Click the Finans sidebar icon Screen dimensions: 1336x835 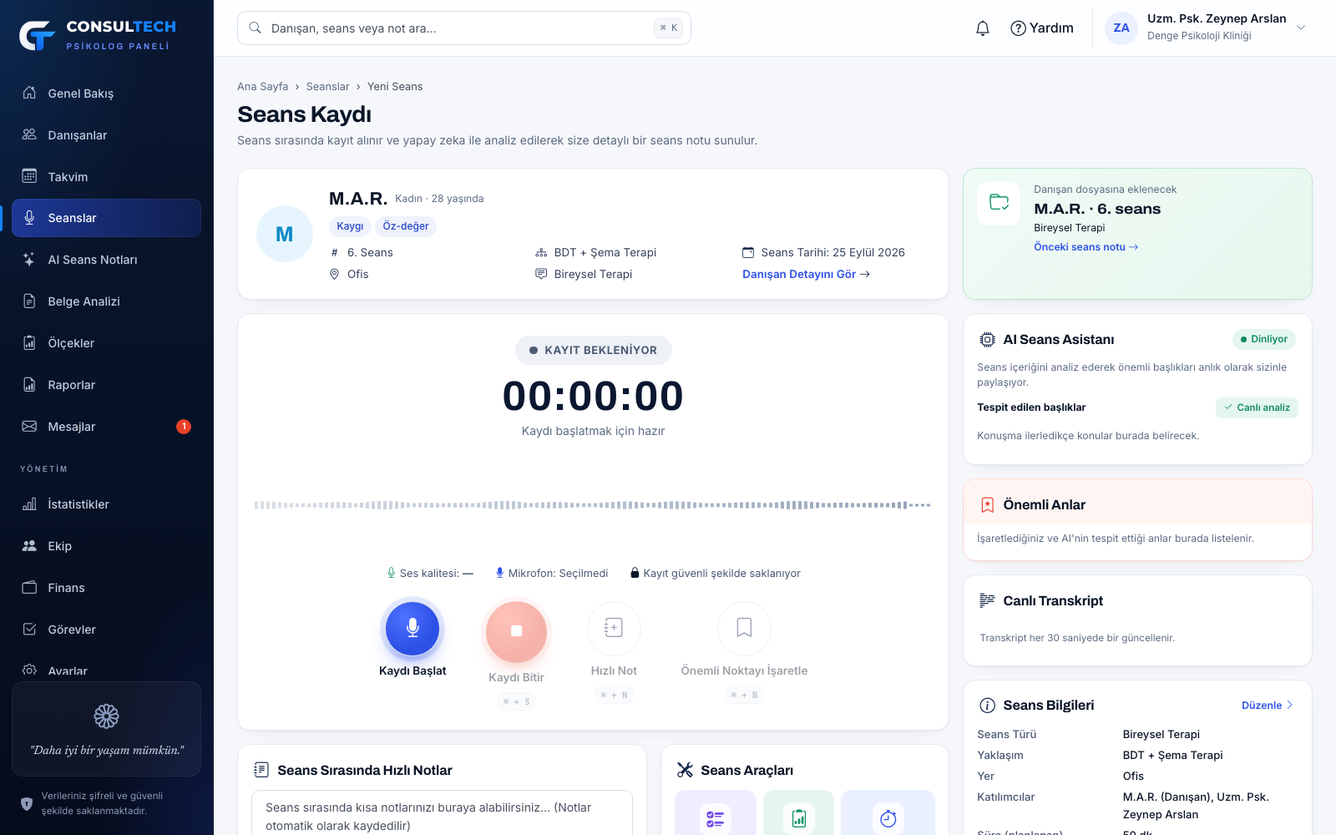[x=29, y=588]
